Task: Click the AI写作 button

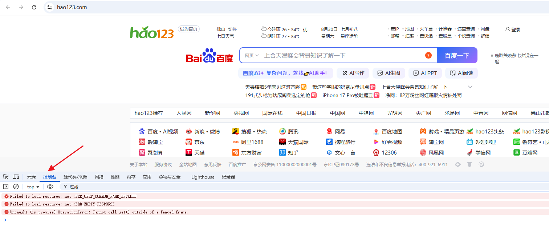Action: (x=353, y=73)
